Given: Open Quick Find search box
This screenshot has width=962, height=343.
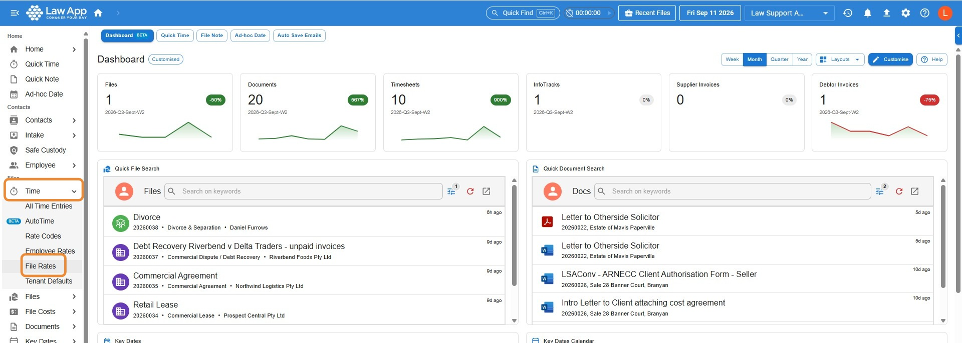Looking at the screenshot, I should [x=523, y=13].
